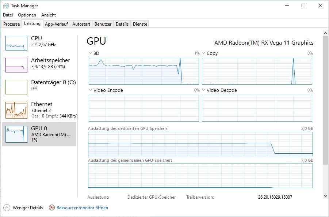Click the Ressourcenmonitor icon
This screenshot has height=217, width=329.
[x=52, y=208]
